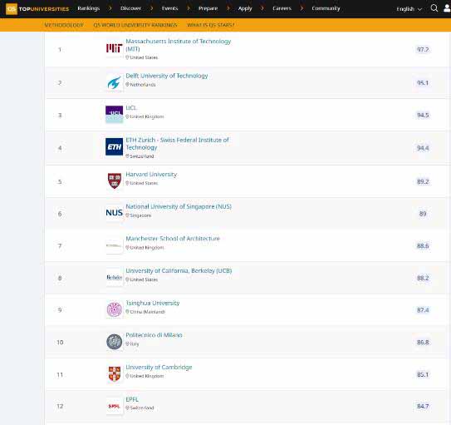Open the UCL university link
Viewport: 451px width, 425px height.
pyautogui.click(x=131, y=107)
